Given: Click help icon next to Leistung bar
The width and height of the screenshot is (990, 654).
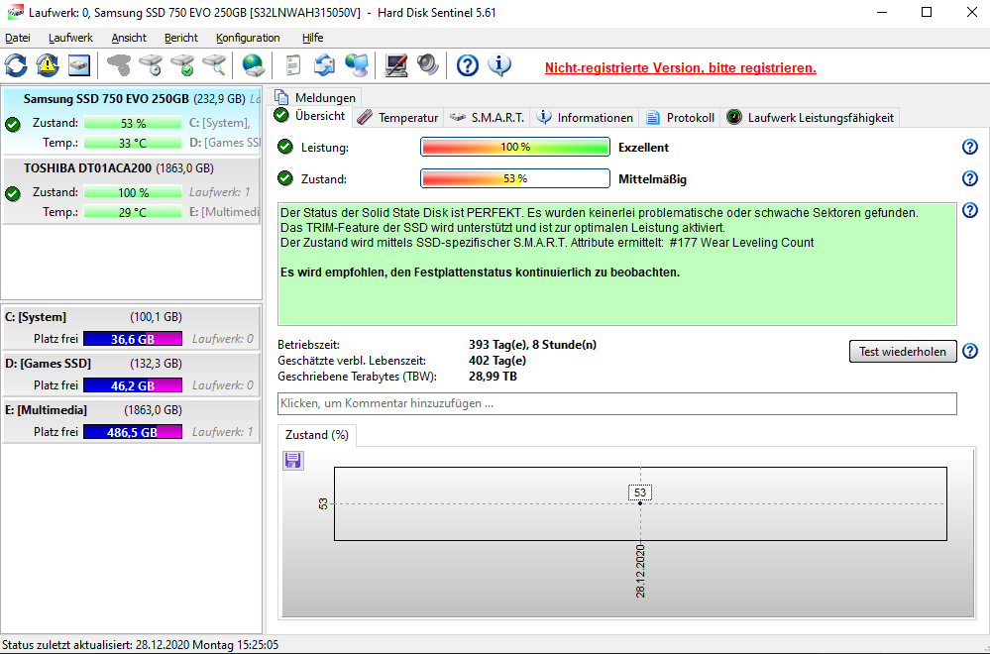Looking at the screenshot, I should pyautogui.click(x=970, y=147).
